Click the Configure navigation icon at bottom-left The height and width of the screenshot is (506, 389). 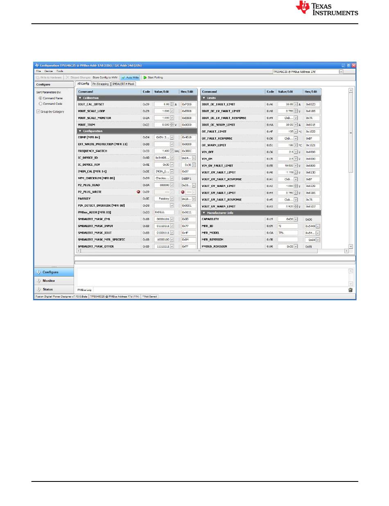click(39, 272)
